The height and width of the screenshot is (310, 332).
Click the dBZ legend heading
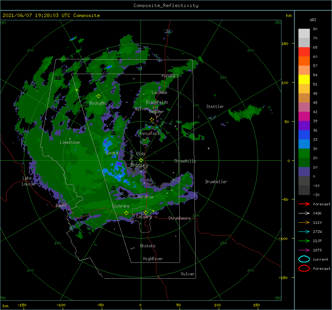[x=313, y=20]
